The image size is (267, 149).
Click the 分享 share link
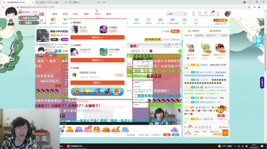pos(166,39)
